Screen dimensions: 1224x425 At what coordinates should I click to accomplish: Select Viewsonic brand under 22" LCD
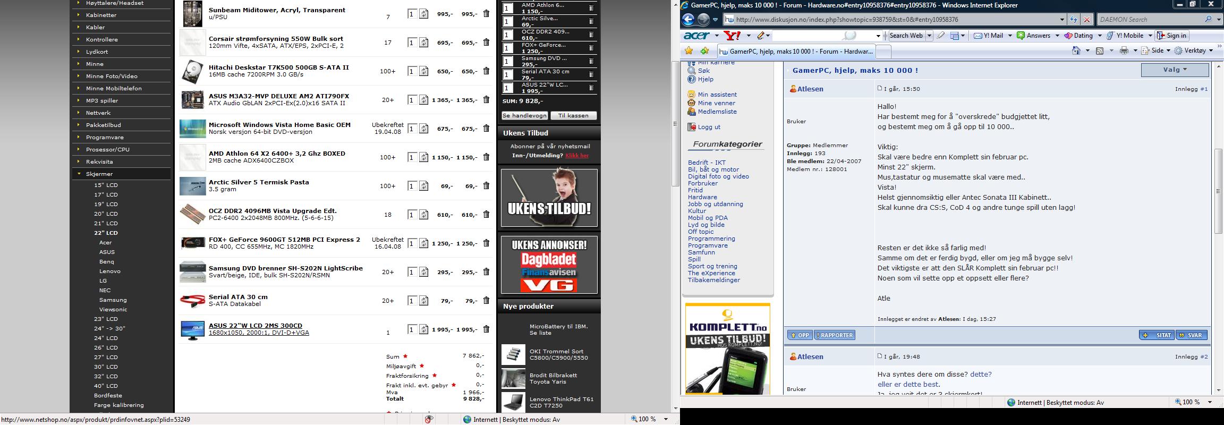(113, 309)
